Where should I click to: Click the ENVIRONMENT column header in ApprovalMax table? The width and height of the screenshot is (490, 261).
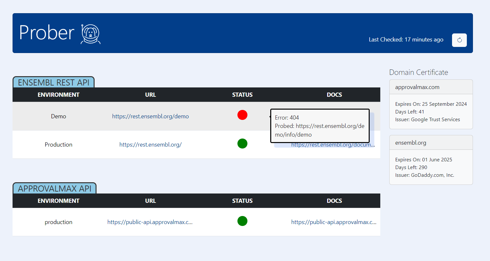58,200
